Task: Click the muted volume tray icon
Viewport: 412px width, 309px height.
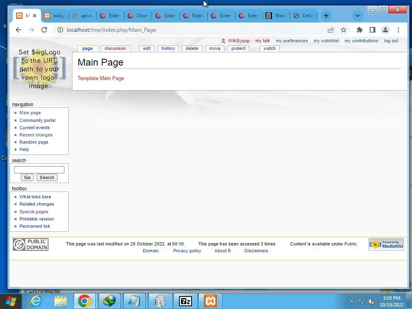Action: pos(371,301)
